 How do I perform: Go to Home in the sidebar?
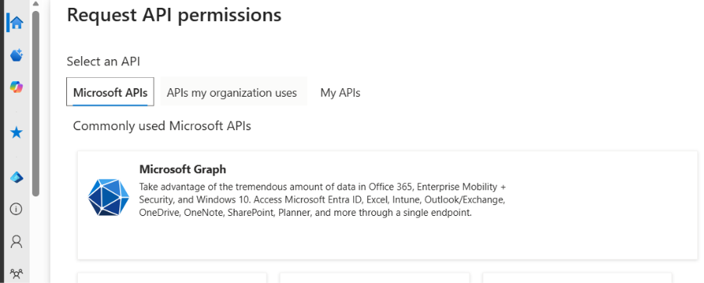coord(16,23)
